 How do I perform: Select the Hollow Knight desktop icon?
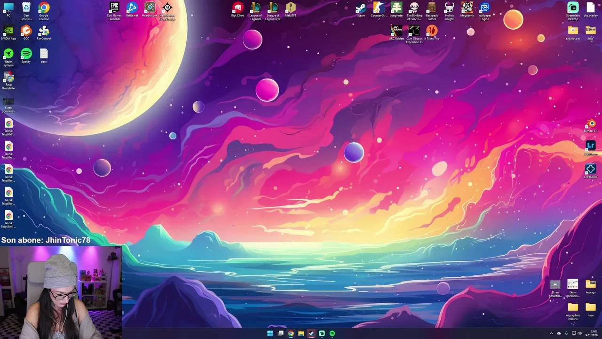tap(450, 11)
